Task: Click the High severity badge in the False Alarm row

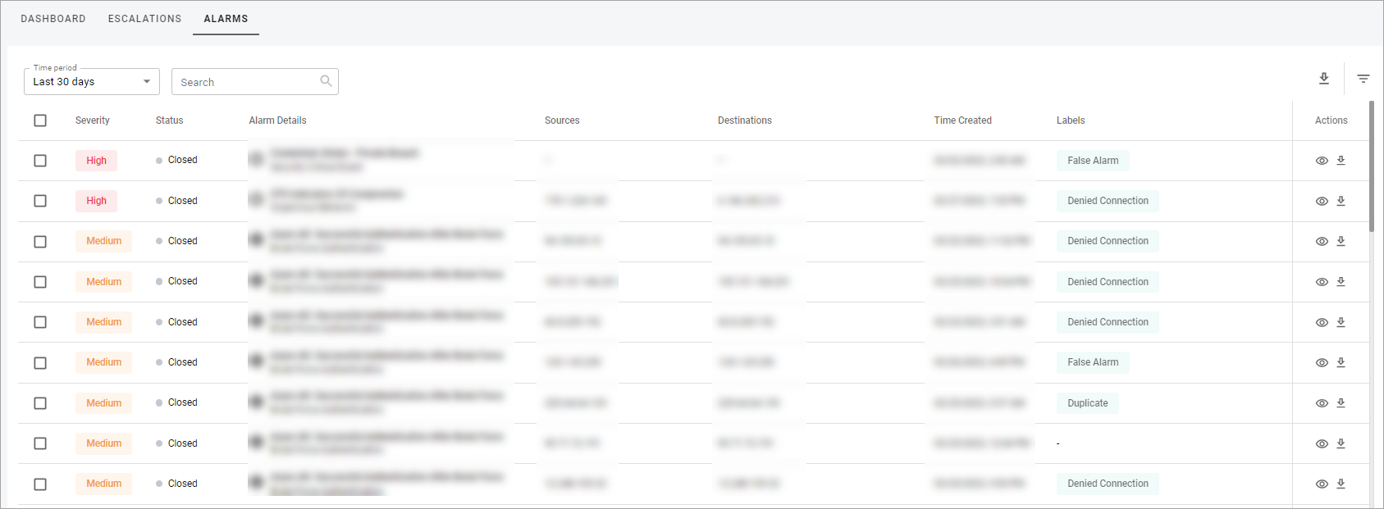Action: (x=96, y=161)
